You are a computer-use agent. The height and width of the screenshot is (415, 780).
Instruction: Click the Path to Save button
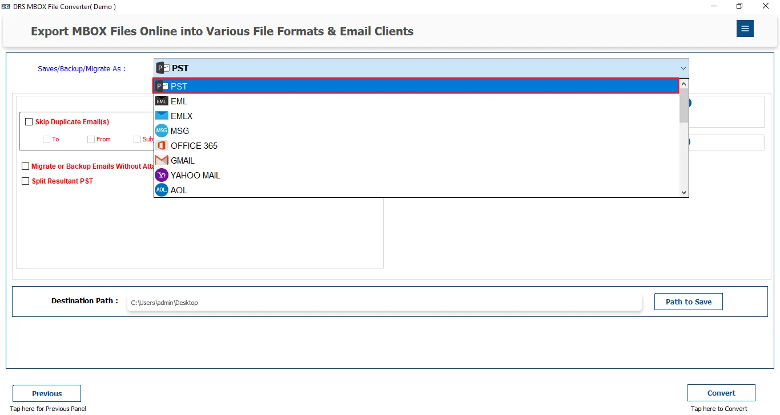coord(689,302)
